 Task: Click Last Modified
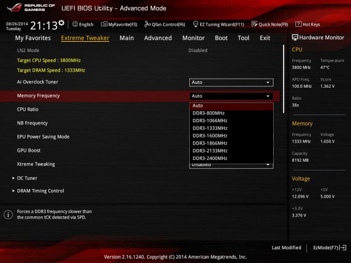click(x=286, y=248)
